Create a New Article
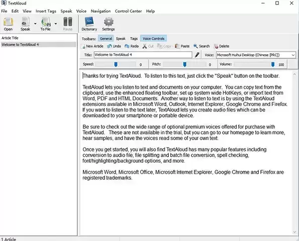This screenshot has width=299, height=241. coord(92,46)
